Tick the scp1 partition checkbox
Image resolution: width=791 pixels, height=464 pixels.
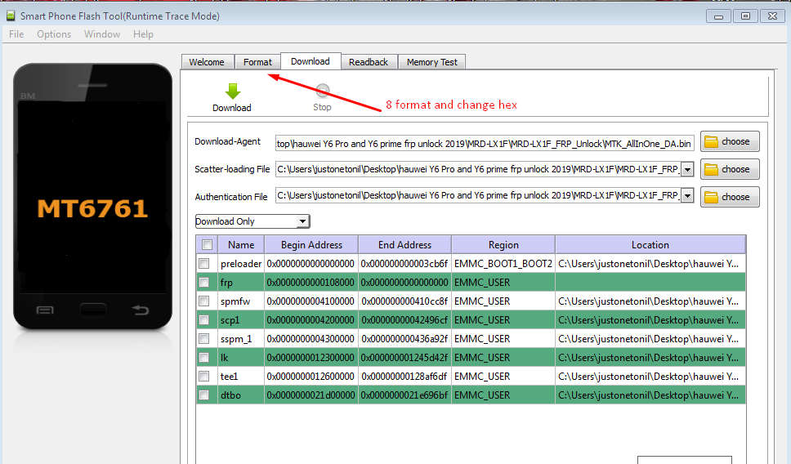point(203,319)
